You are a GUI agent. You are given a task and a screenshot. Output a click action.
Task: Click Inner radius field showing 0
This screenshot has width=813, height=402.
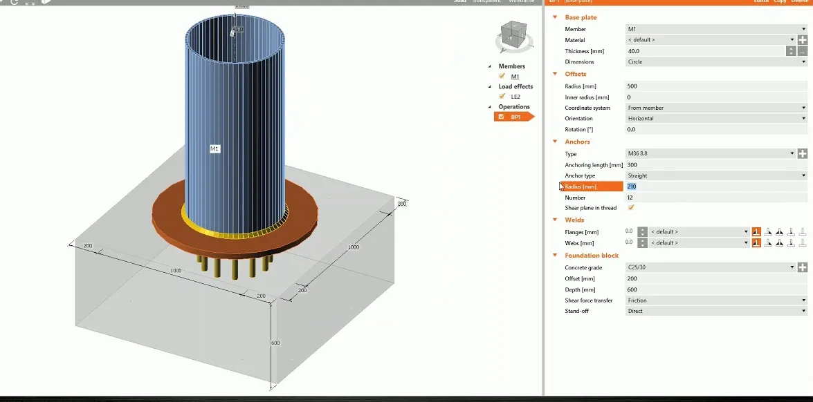(716, 97)
